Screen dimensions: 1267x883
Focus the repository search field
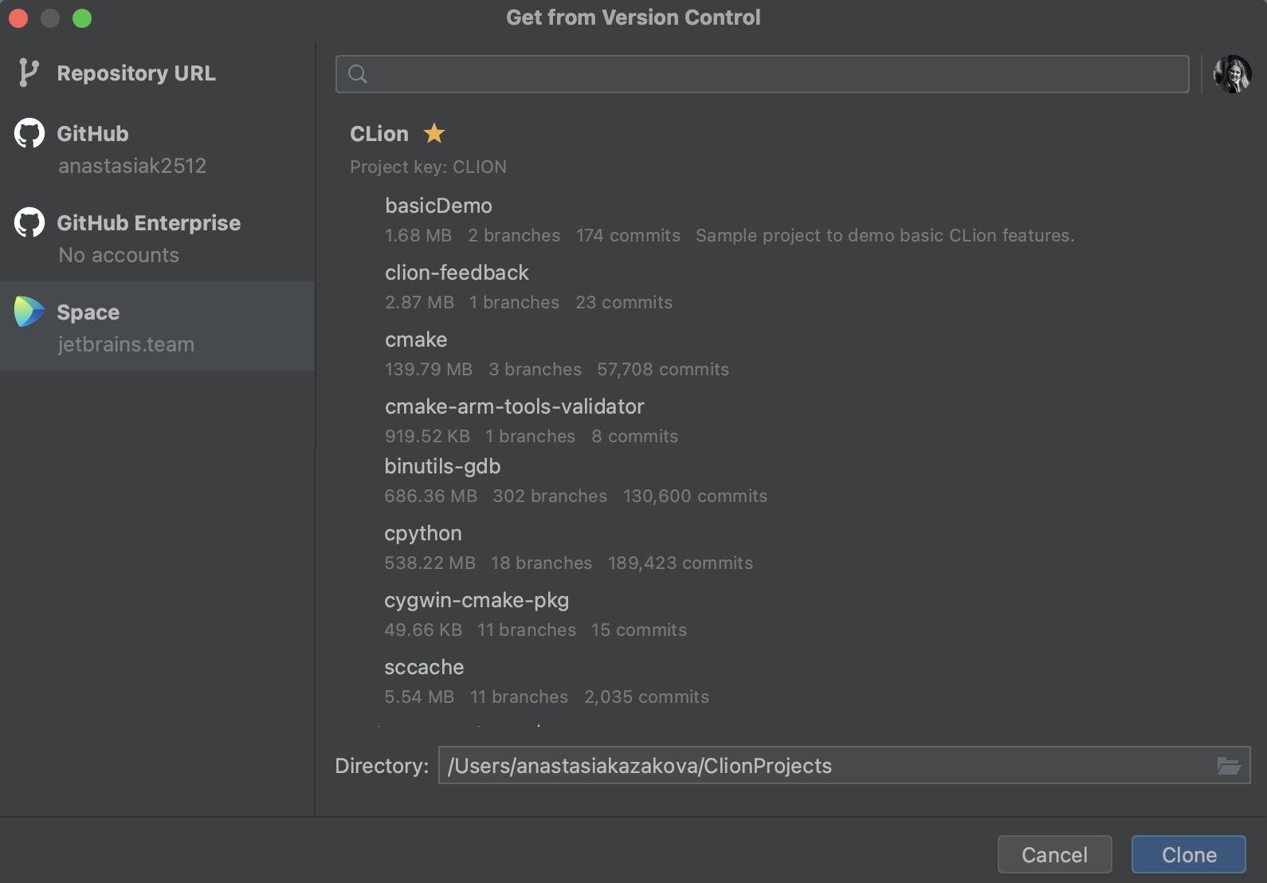[763, 74]
